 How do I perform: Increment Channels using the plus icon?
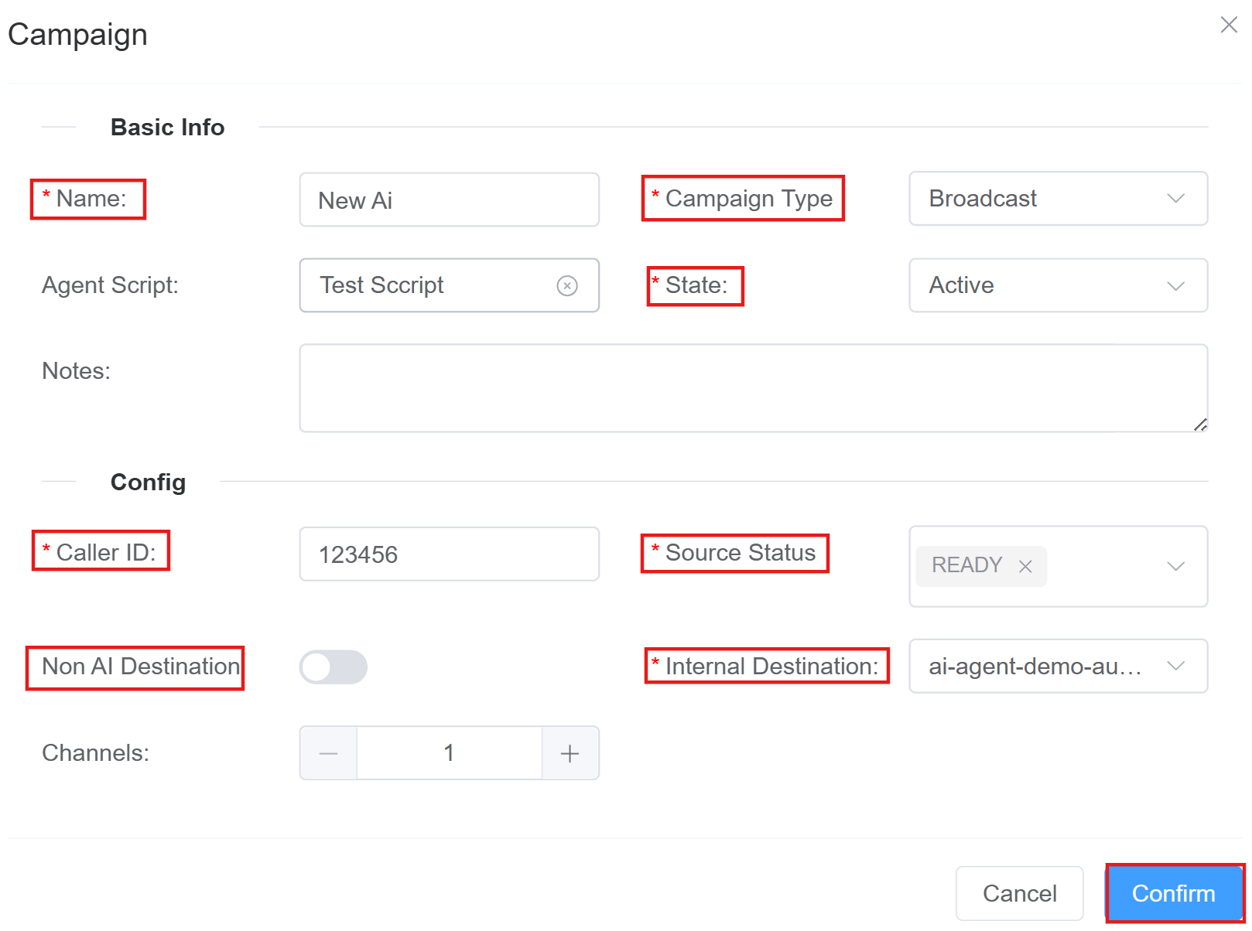click(x=570, y=752)
